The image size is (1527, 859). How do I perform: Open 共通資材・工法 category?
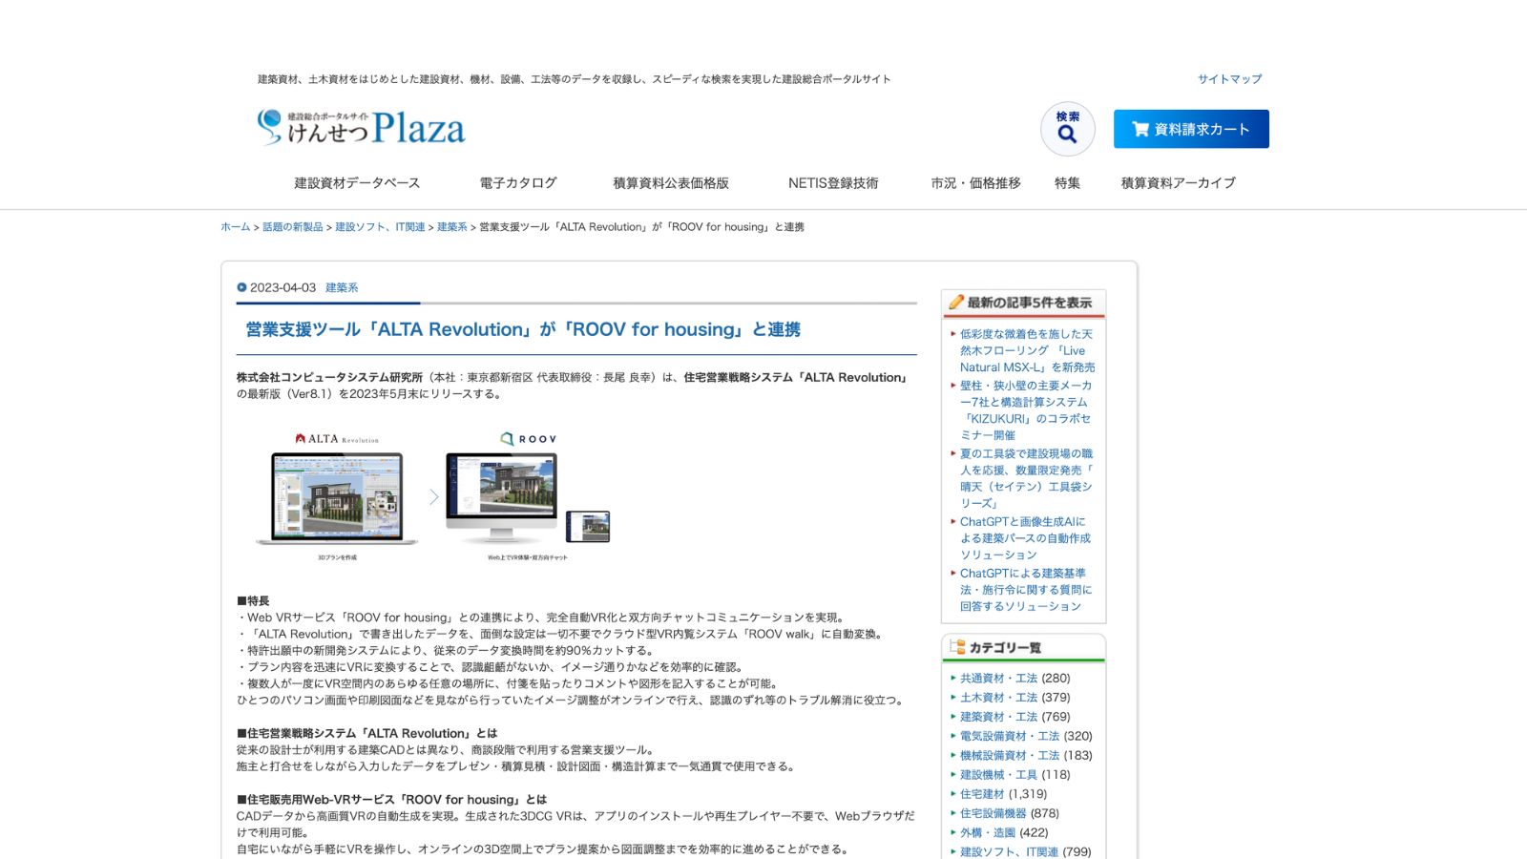(998, 679)
